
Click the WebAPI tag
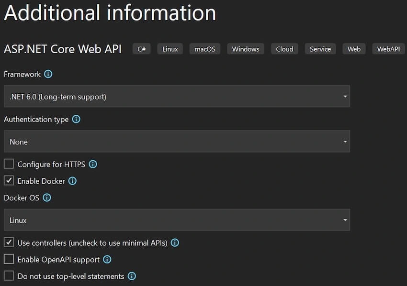point(388,49)
